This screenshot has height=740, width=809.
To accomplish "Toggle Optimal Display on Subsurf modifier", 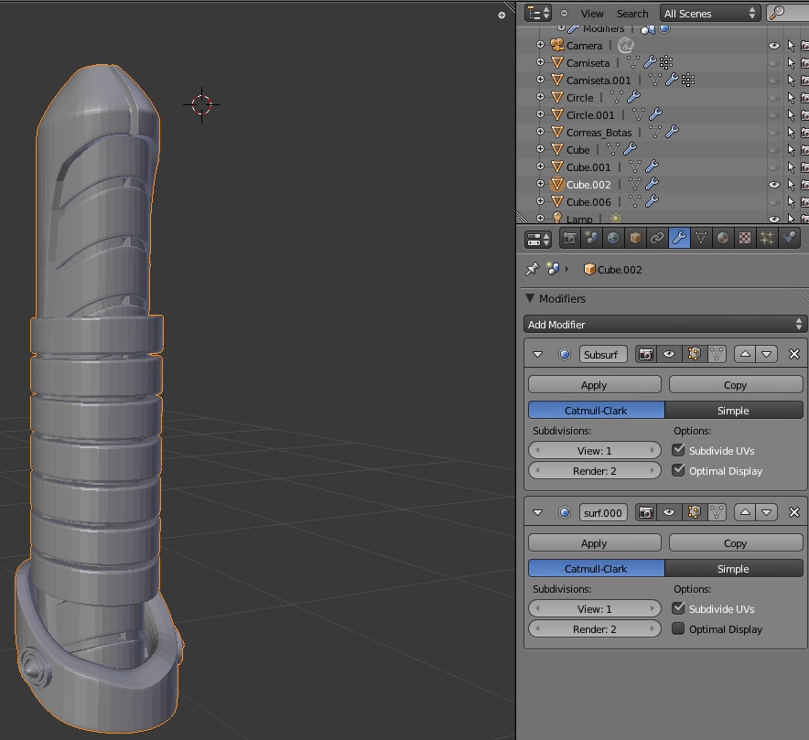I will [678, 470].
